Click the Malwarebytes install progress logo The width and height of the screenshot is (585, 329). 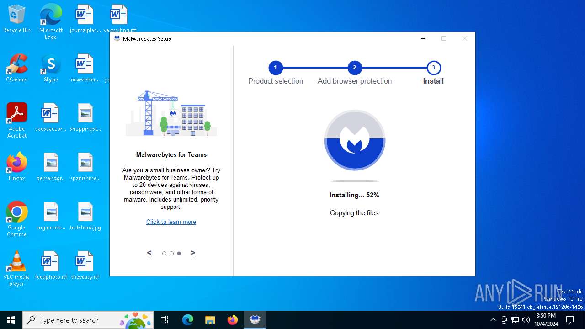tap(355, 140)
